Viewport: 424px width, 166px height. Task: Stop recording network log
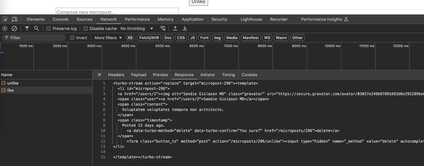pos(5,29)
